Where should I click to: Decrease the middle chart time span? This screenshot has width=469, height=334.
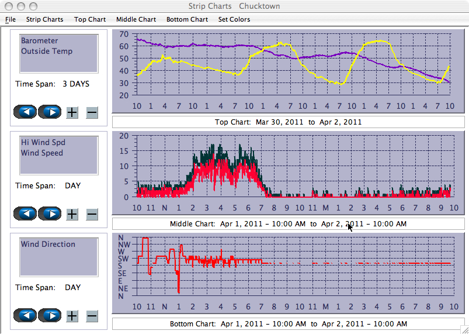pyautogui.click(x=92, y=214)
